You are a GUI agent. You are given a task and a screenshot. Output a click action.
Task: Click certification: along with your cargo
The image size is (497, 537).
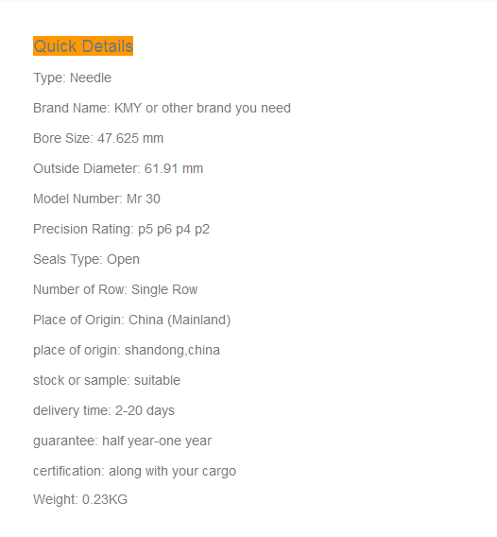coord(134,471)
